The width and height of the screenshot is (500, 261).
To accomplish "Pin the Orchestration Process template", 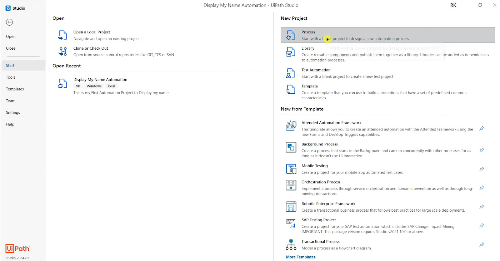I will [x=482, y=188].
